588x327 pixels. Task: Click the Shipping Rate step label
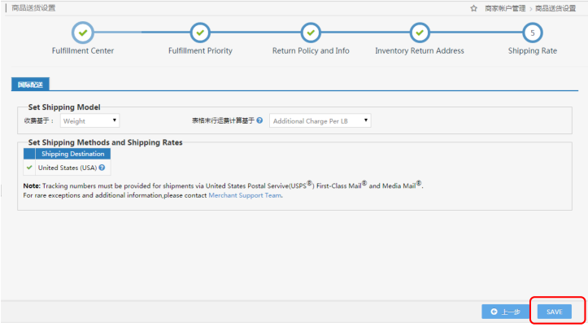533,50
